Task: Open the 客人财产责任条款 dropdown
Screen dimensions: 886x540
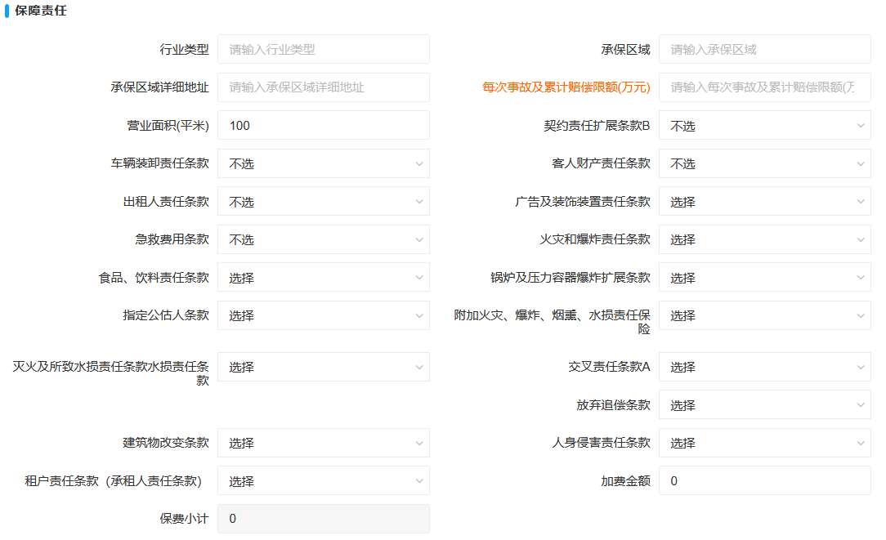Action: [764, 163]
